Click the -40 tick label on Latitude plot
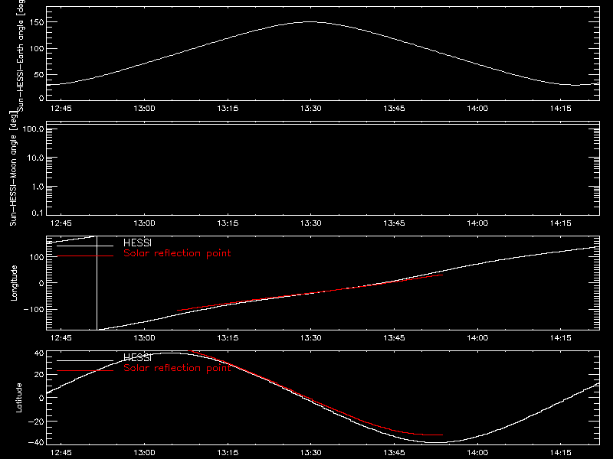 tap(36, 442)
